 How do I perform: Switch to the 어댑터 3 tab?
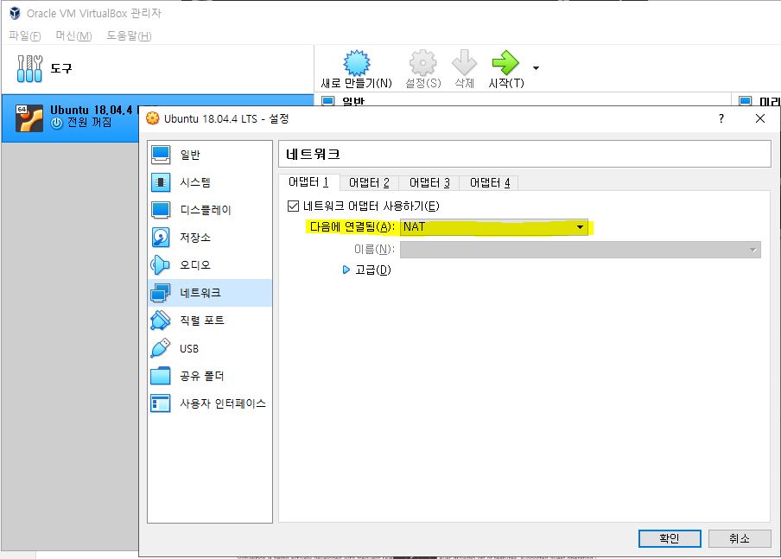click(429, 183)
